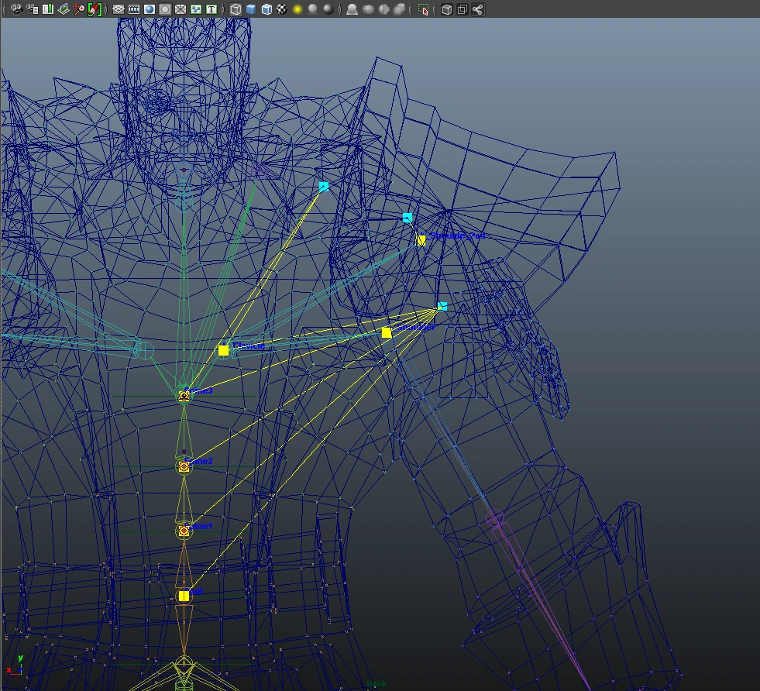Select the Spine2 joint controller

[x=184, y=466]
